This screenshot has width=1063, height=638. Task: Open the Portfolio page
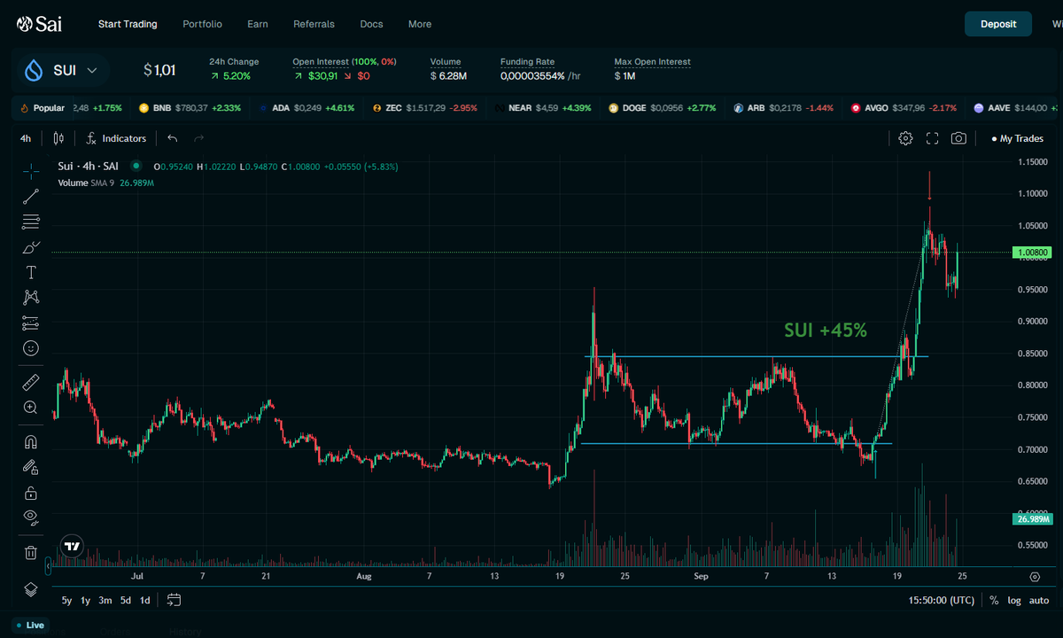click(202, 24)
